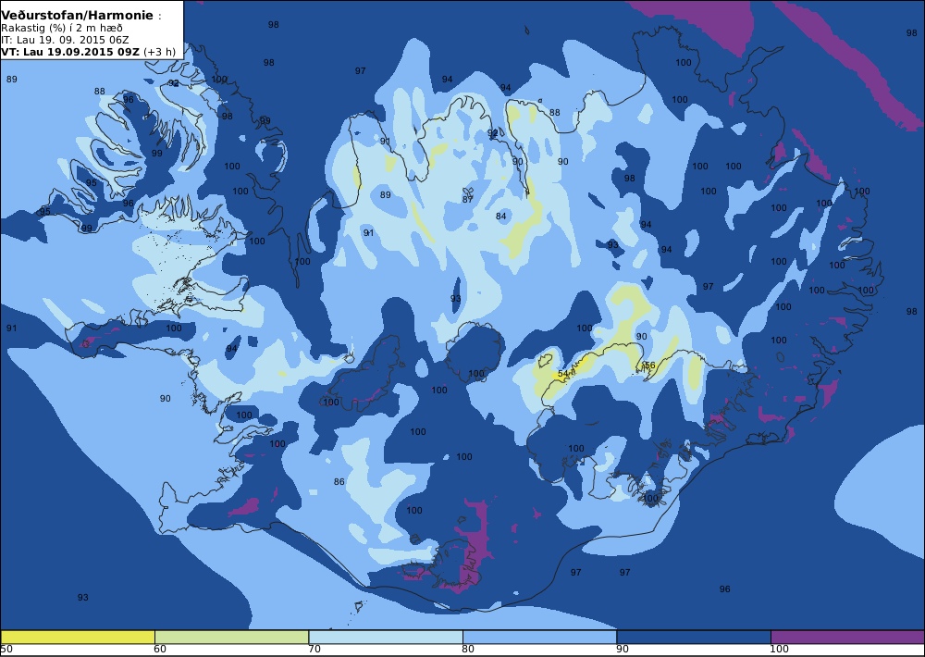Click the 'VT: Lau 19.09.2015 09Z (+3 h)' line
Image resolution: width=925 pixels, height=657 pixels.
click(x=88, y=52)
